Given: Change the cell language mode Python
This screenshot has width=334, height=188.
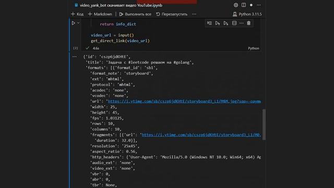Looking at the screenshot, I should [254, 49].
